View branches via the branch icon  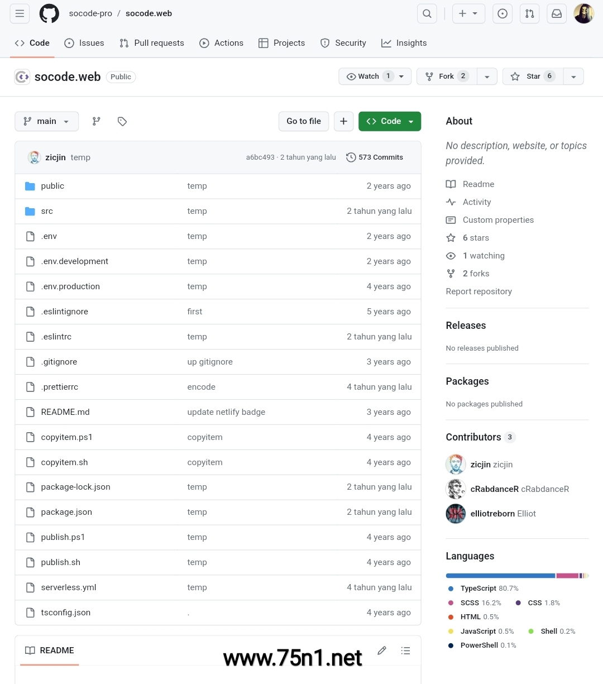coord(97,121)
